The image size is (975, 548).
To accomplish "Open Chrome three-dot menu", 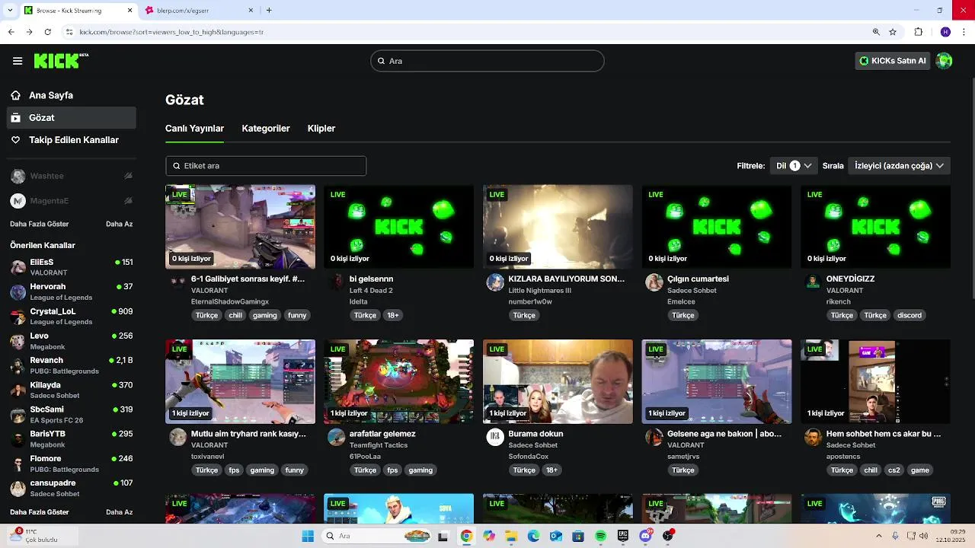I will (x=962, y=32).
